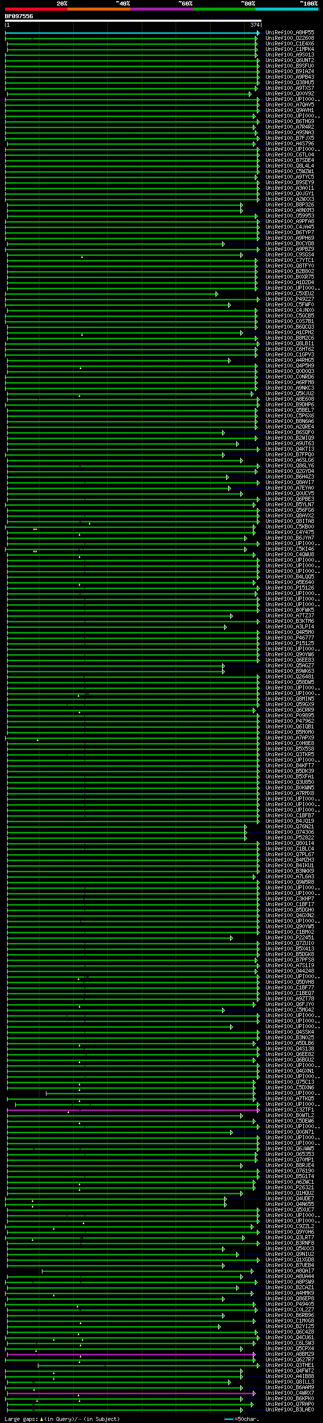Open hit UniRef100_Q6UNT2

(290, 60)
